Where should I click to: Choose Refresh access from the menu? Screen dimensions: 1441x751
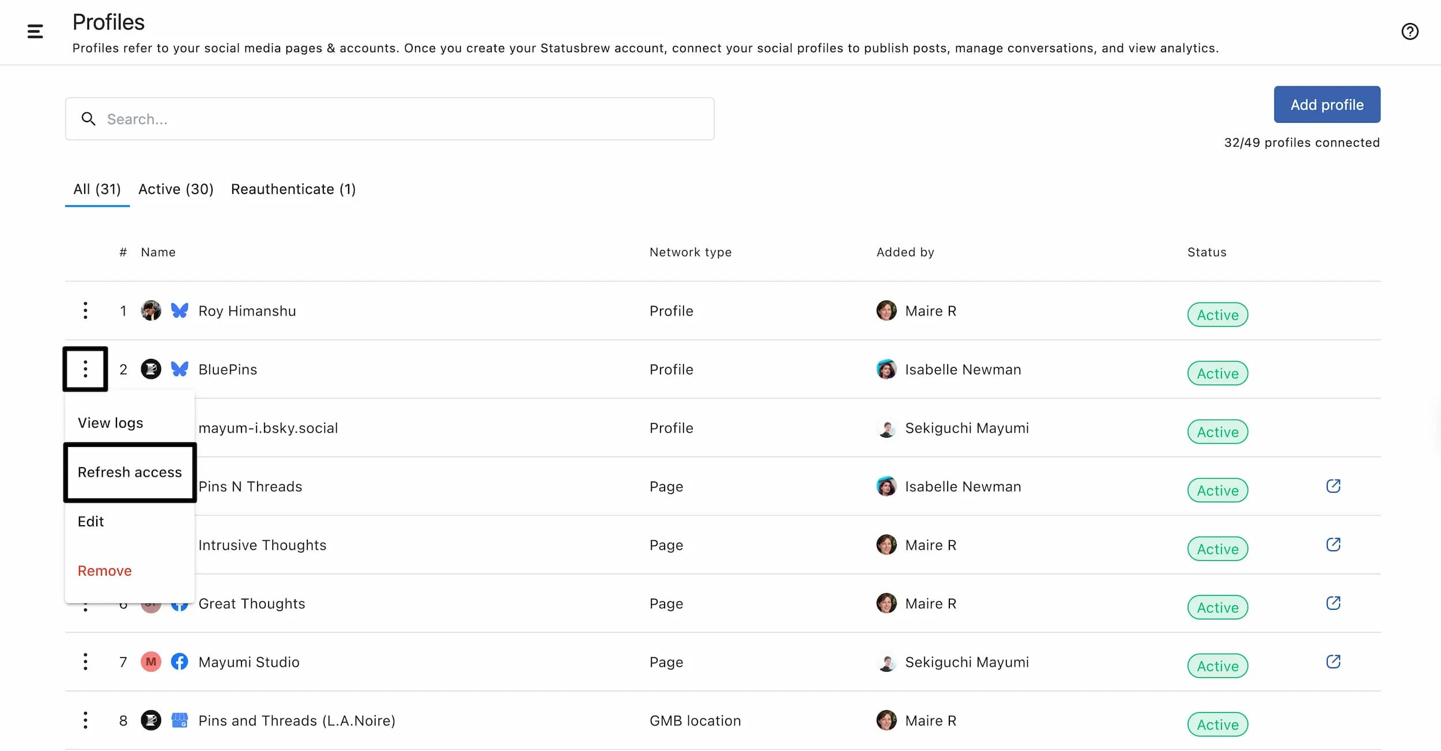coord(130,472)
